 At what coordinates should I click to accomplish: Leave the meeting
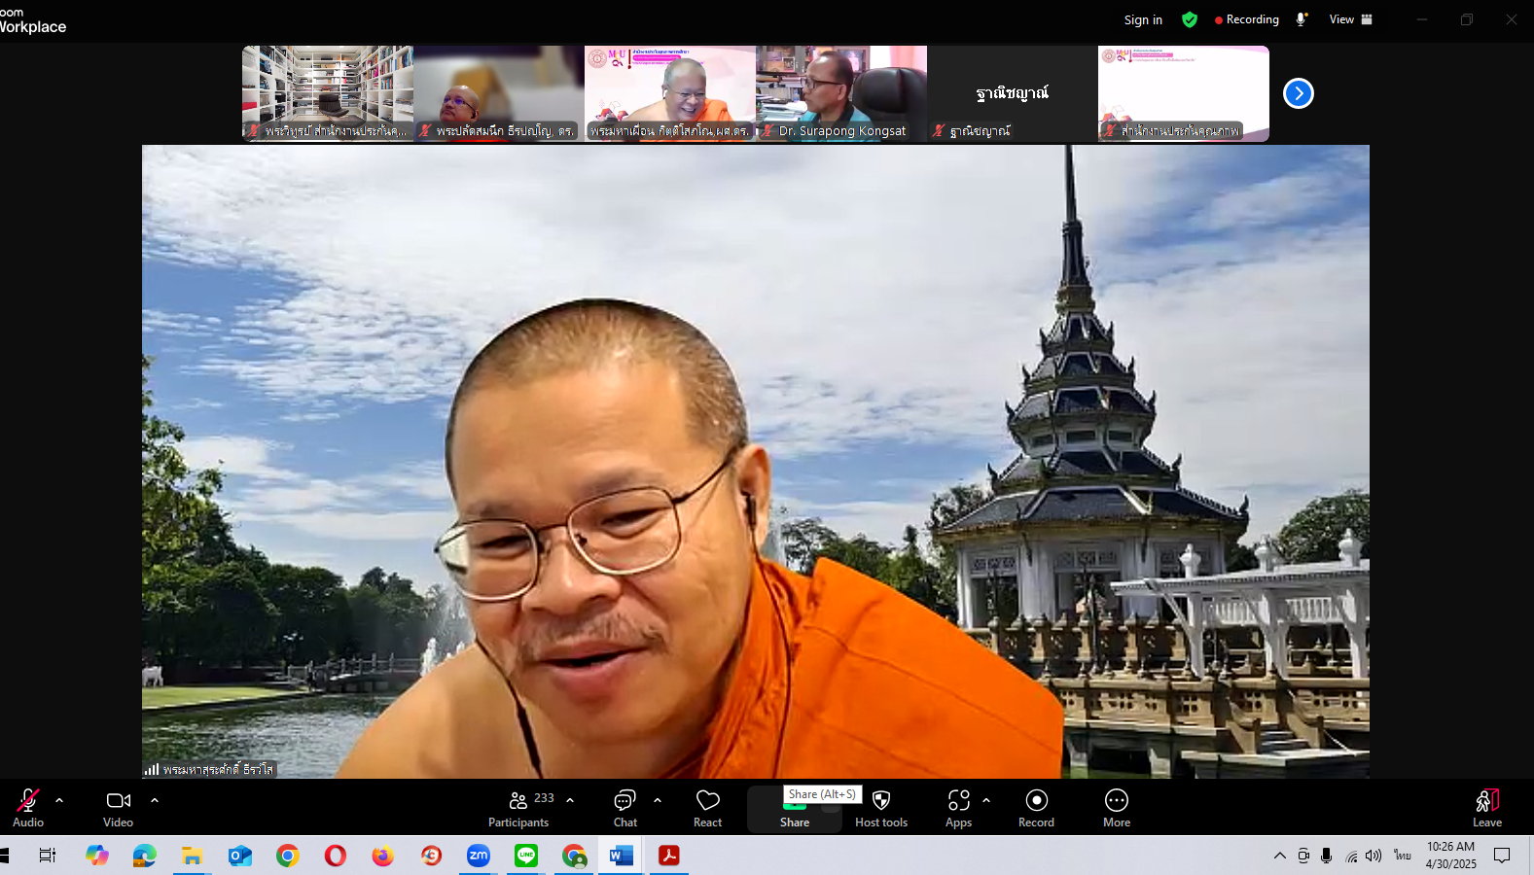tap(1487, 808)
